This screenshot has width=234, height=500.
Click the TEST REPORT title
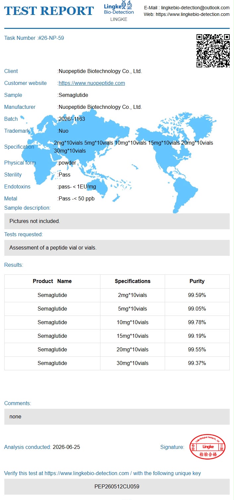(x=49, y=11)
